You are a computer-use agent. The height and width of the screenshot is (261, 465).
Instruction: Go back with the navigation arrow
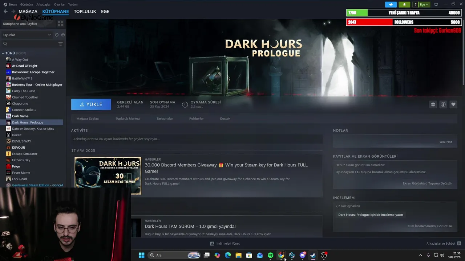(5, 12)
